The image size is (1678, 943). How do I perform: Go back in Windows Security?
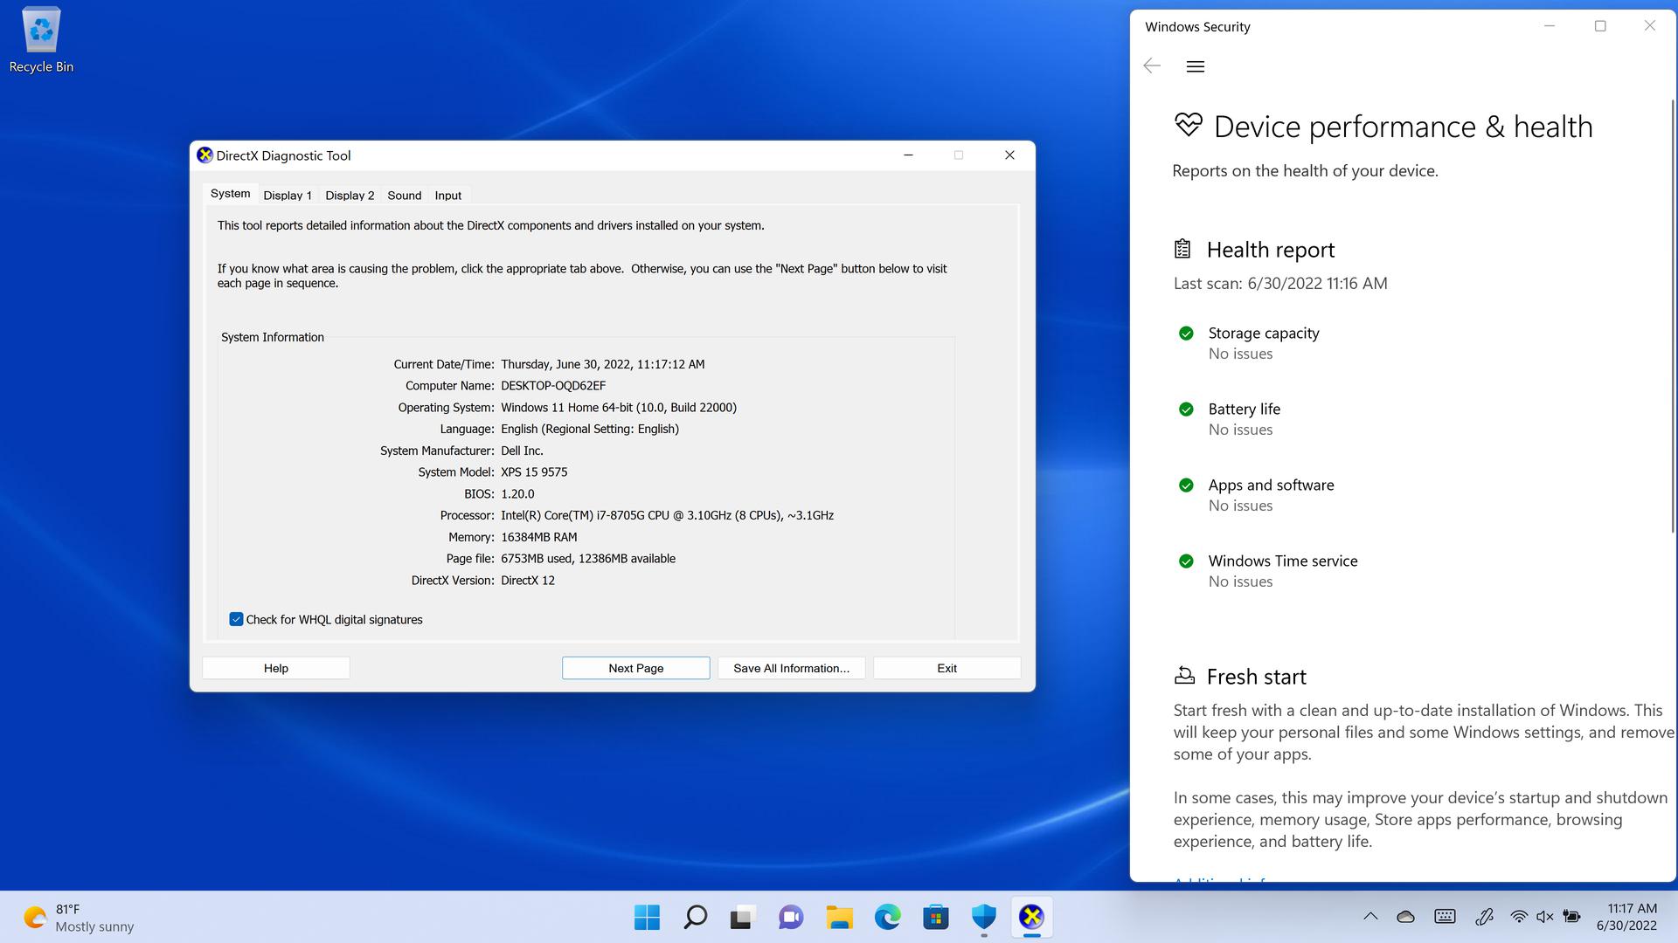click(x=1152, y=66)
